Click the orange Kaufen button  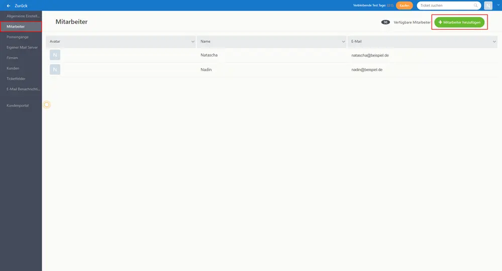pos(405,6)
